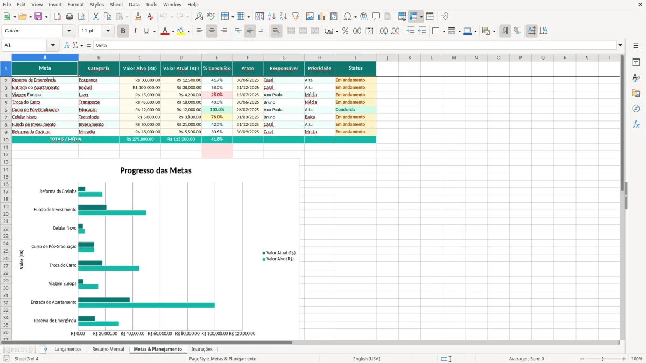Toggle Align Right
Image resolution: width=646 pixels, height=363 pixels.
click(223, 31)
